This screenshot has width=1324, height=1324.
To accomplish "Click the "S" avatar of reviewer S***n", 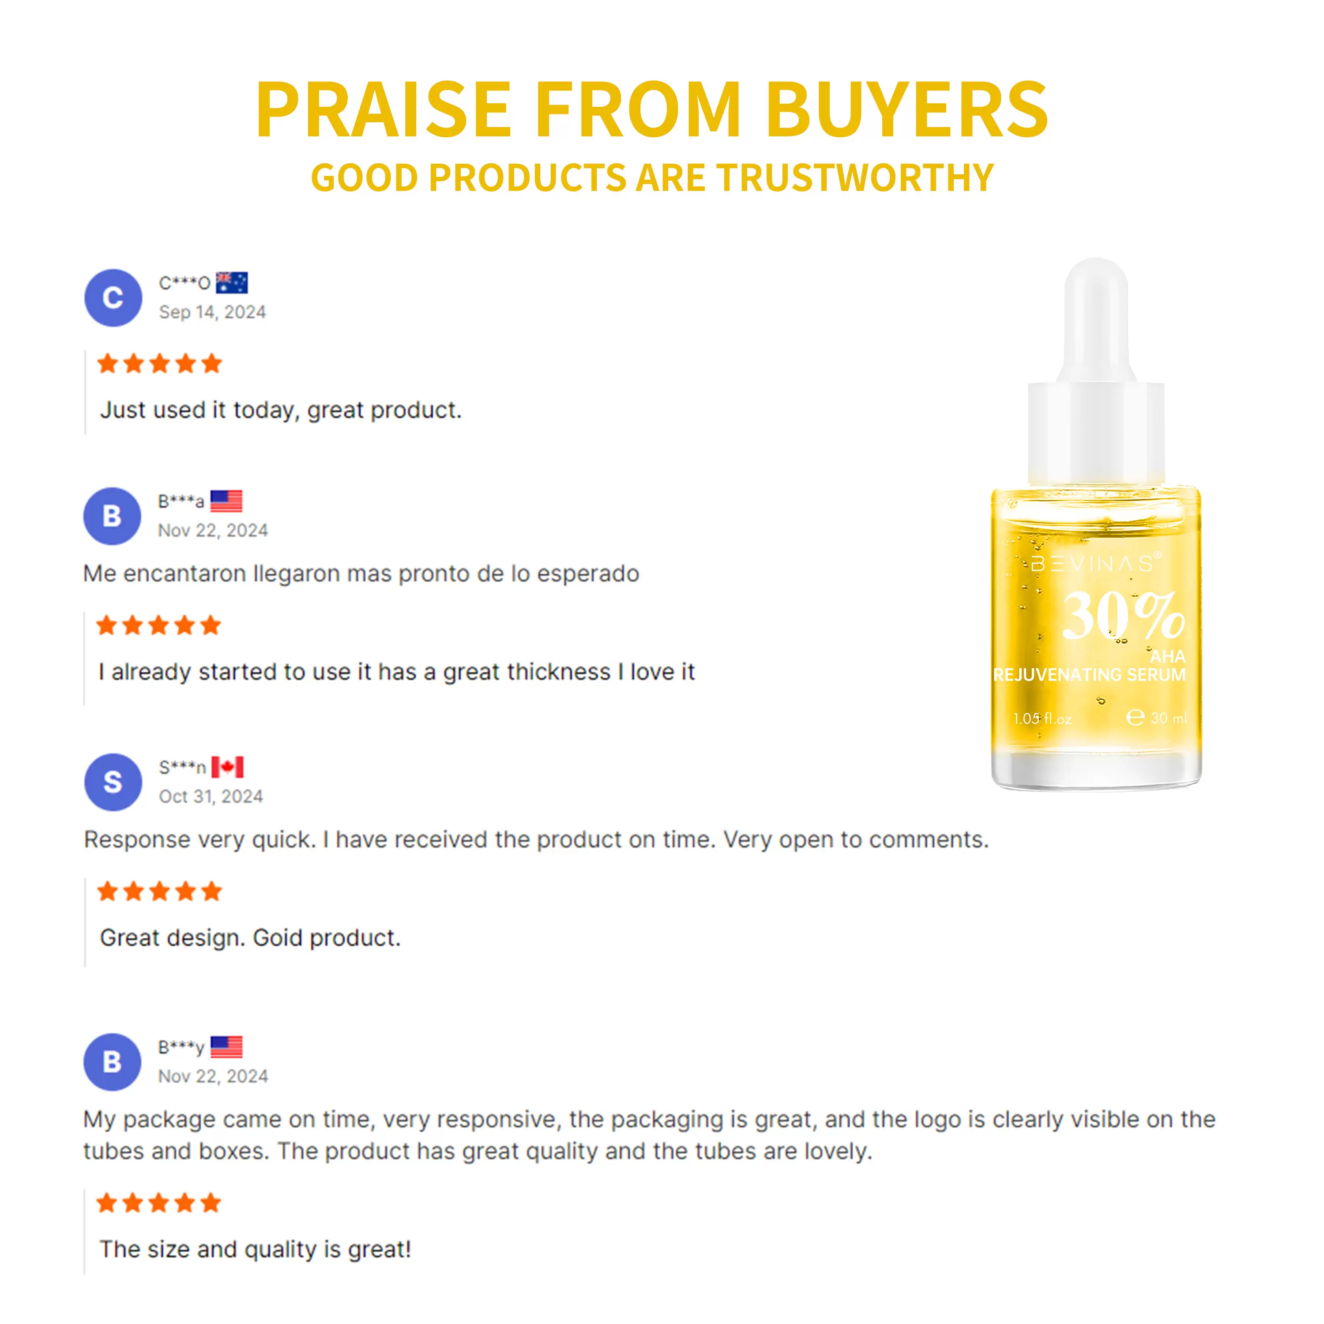I will [113, 782].
